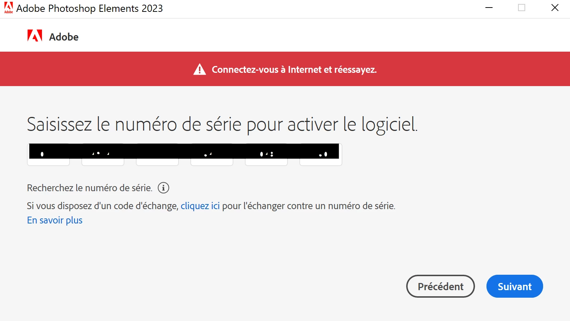
Task: Close the Adobe Photoshop Elements window
Action: click(x=555, y=8)
